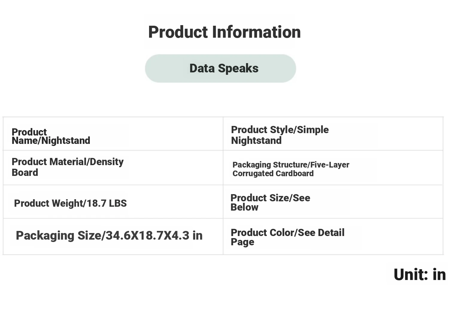The height and width of the screenshot is (312, 449).
Task: Click the Unit: in label
Action: [420, 274]
